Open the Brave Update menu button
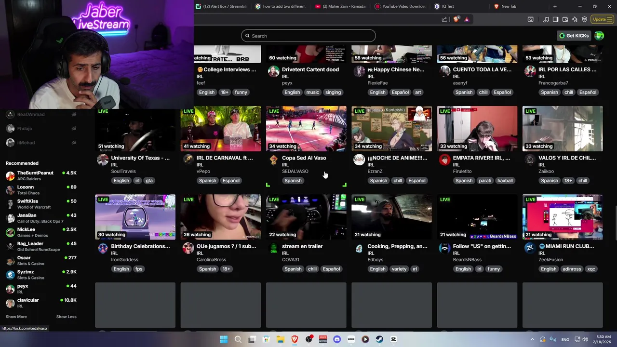This screenshot has width=617, height=347. tap(602, 19)
